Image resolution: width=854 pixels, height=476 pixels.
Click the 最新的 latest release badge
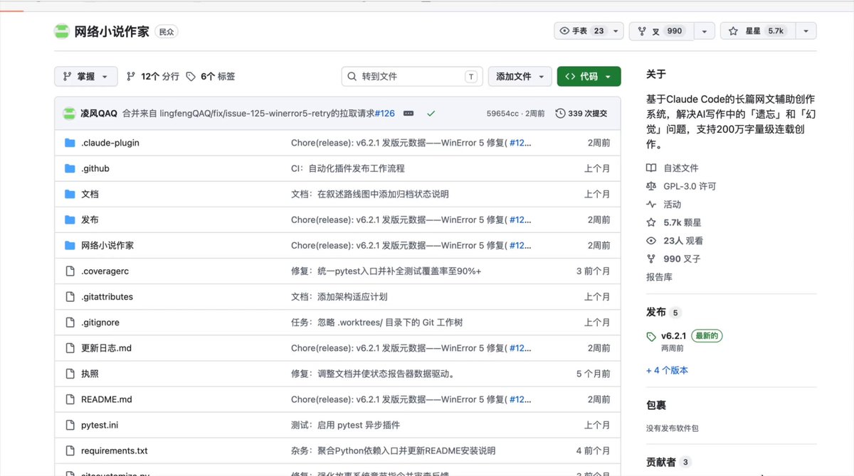click(x=707, y=336)
